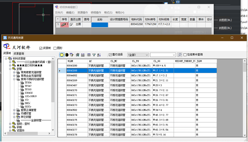Open the 格式(S) menu
Screen dimensions: 248x142
[x=108, y=13]
